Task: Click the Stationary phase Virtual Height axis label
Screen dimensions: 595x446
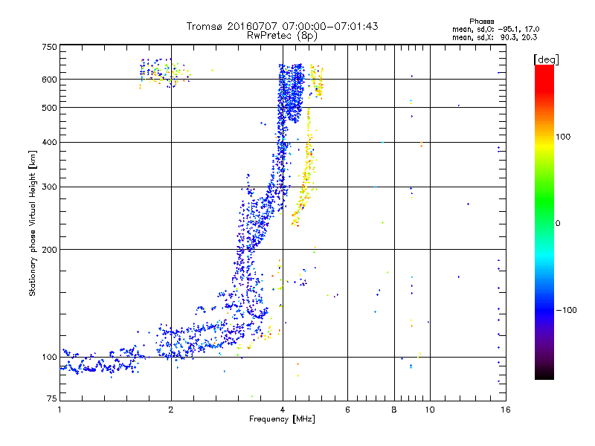Action: click(x=32, y=223)
